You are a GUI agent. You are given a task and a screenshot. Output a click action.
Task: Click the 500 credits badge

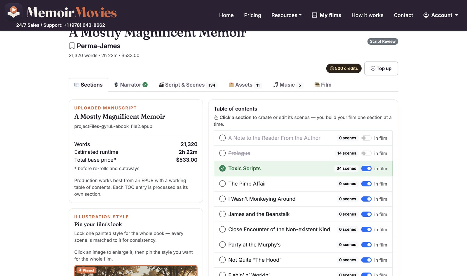click(344, 68)
